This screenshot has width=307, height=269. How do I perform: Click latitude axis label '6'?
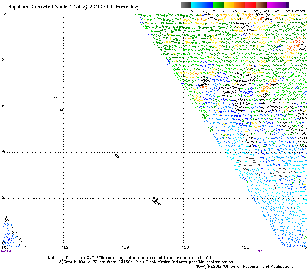pyautogui.click(x=3, y=106)
